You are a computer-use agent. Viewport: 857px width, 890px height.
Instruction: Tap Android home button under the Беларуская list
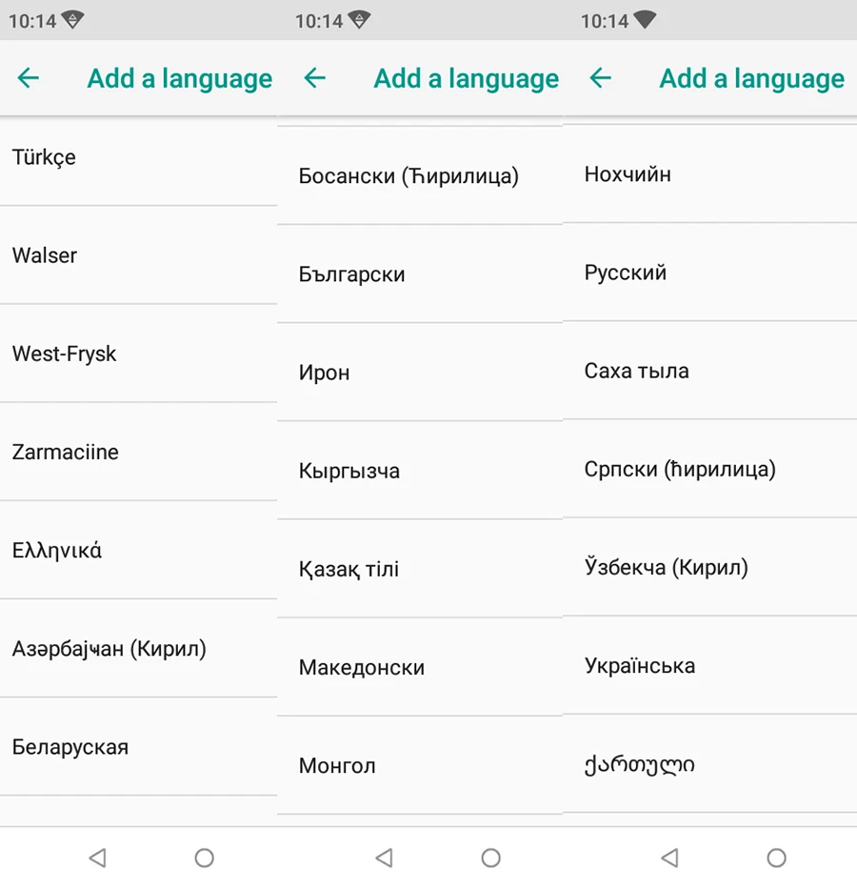[x=204, y=857]
